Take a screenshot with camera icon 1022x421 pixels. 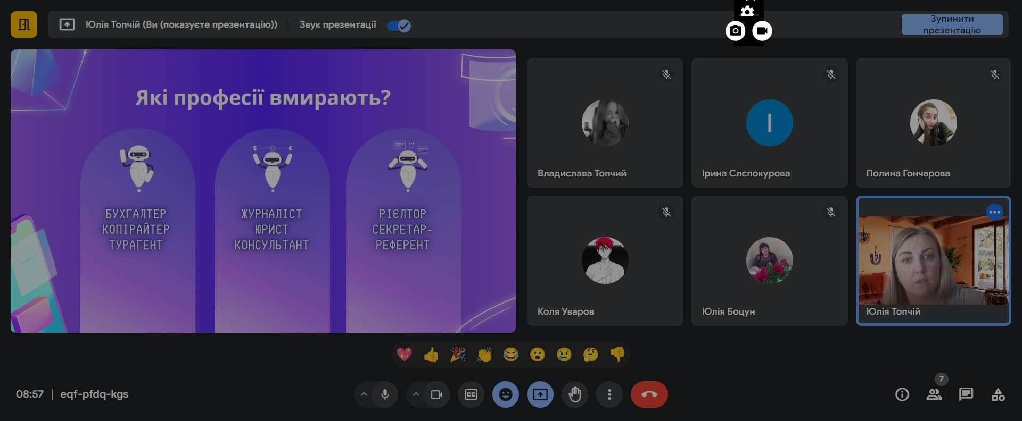coord(736,31)
